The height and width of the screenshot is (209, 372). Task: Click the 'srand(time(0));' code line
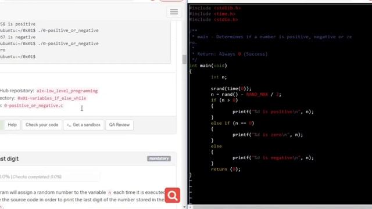(231, 89)
